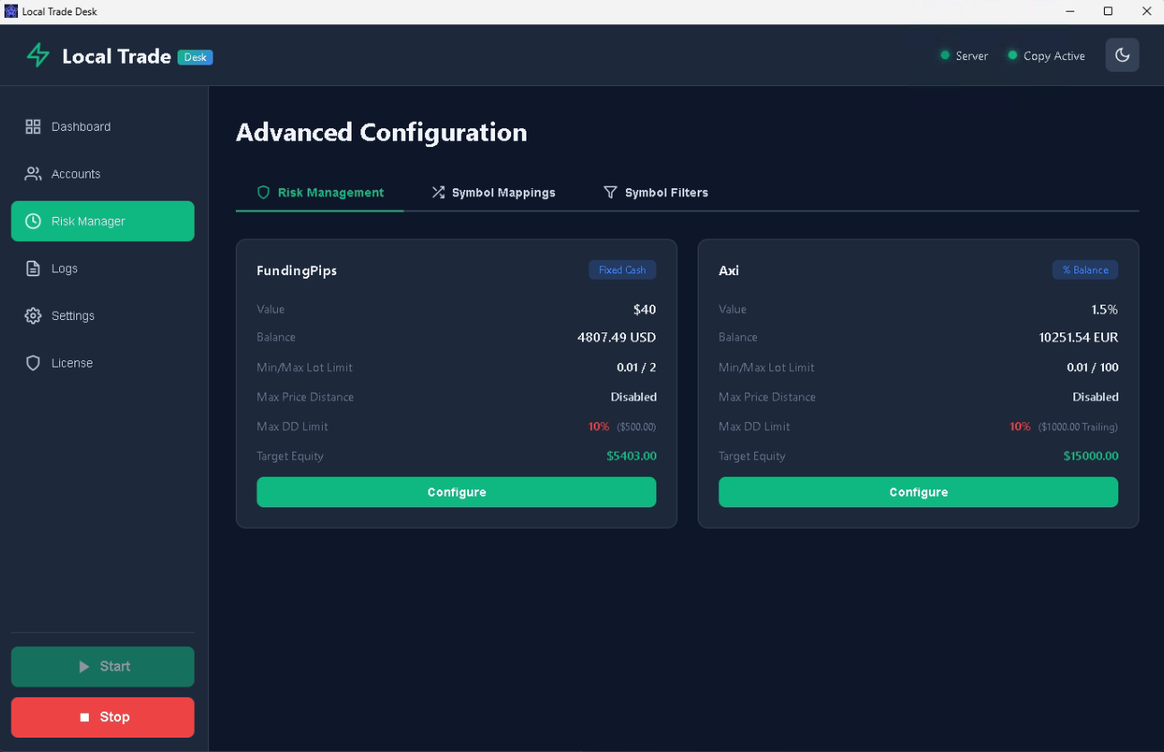Click the FundingPips card title
1164x752 pixels.
click(297, 270)
